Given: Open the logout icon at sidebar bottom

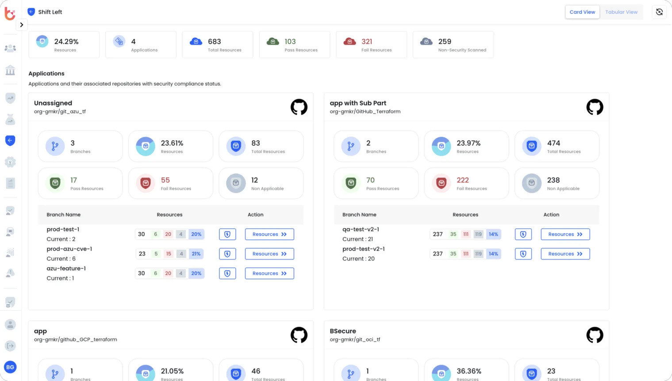Looking at the screenshot, I should point(10,346).
